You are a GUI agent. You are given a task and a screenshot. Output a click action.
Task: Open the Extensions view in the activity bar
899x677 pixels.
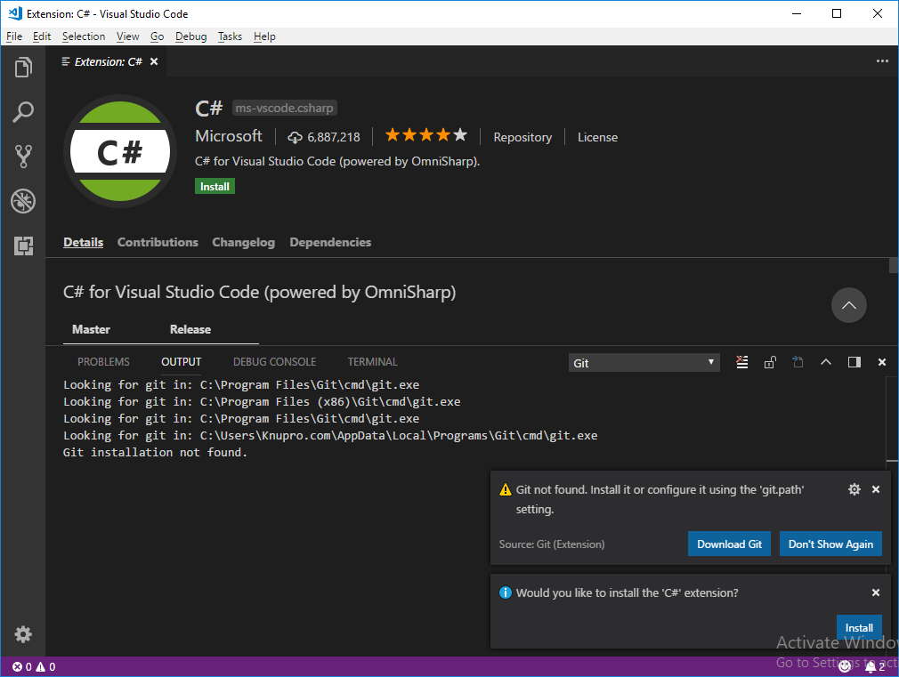[23, 246]
